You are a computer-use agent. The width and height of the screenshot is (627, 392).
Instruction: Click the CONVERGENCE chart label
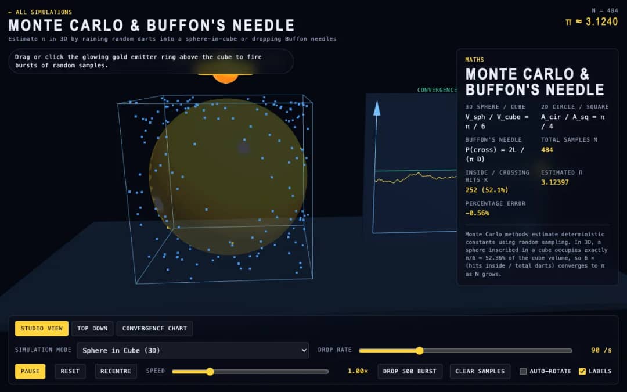click(437, 90)
